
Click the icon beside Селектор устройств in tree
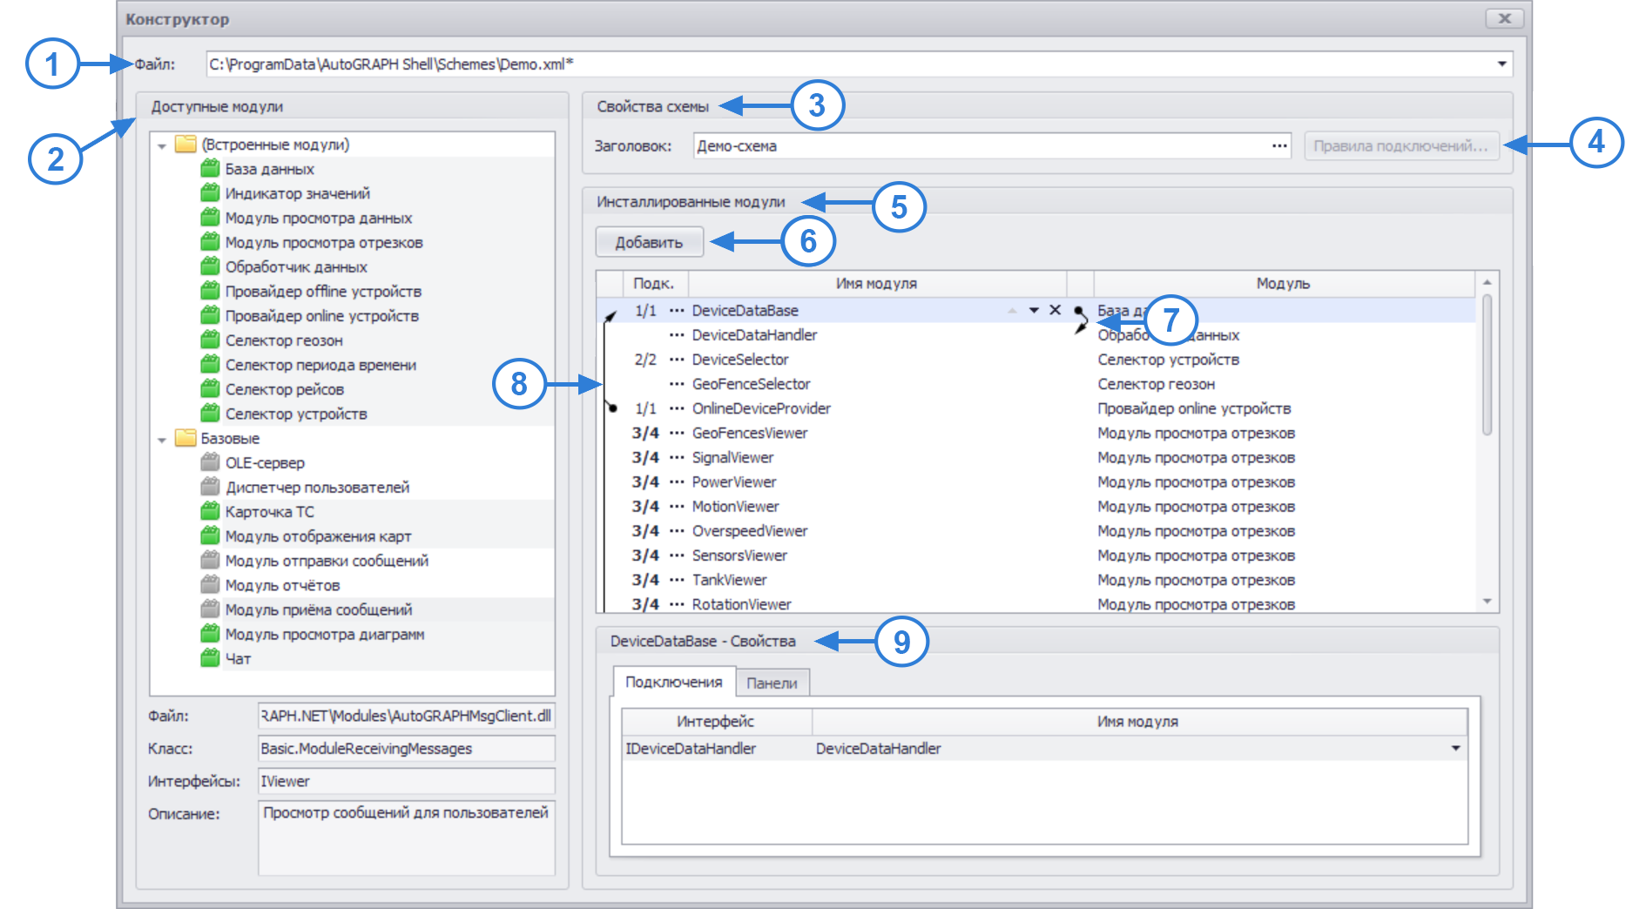(x=210, y=413)
